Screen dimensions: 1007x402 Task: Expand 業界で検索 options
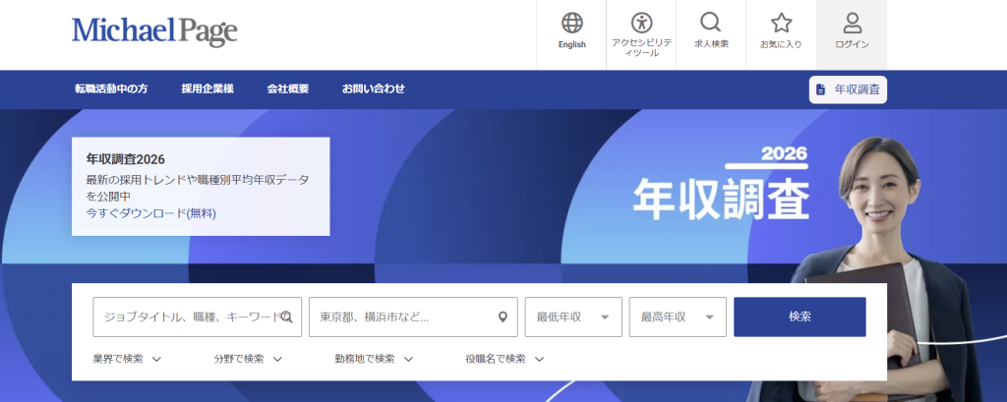point(127,359)
